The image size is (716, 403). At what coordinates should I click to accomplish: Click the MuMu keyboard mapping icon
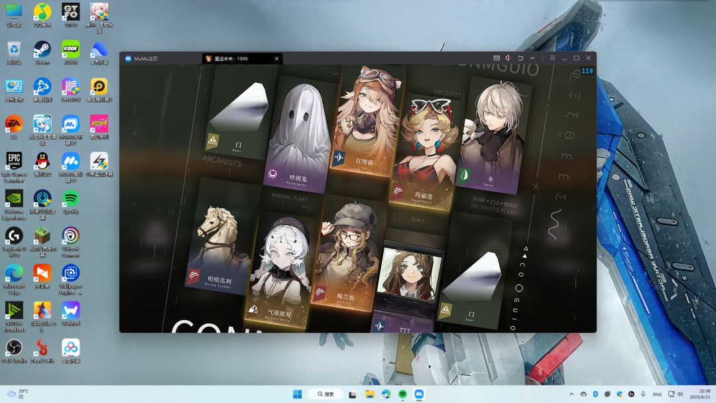pyautogui.click(x=497, y=58)
